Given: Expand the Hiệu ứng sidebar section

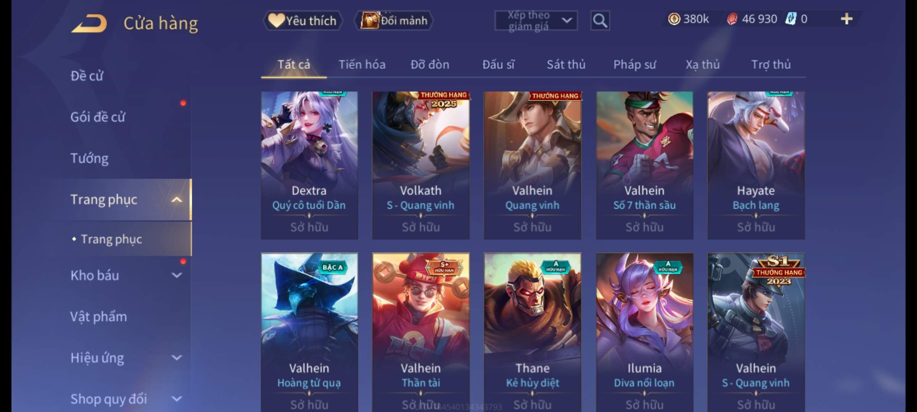Looking at the screenshot, I should click(177, 357).
